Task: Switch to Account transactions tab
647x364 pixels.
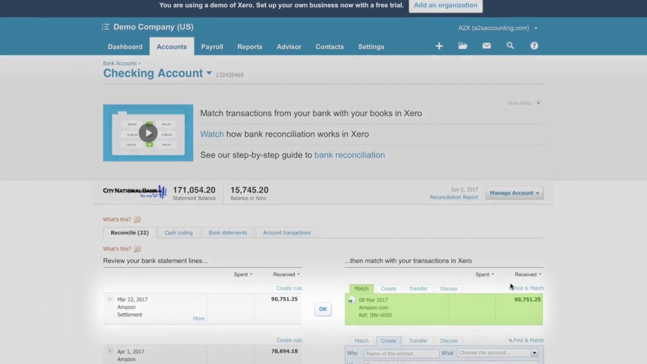Action: [x=287, y=233]
